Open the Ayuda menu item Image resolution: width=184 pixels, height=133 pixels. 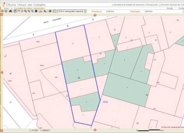(170, 8)
